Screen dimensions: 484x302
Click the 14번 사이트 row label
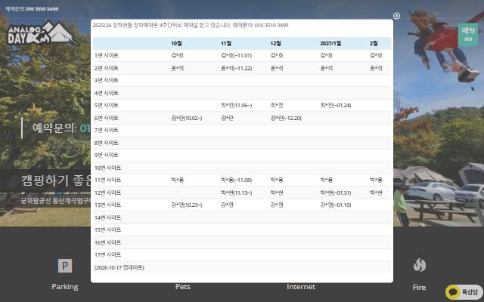107,218
